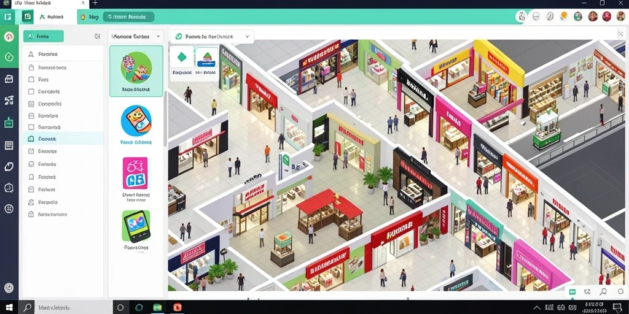The height and width of the screenshot is (314, 629).
Task: Choose the blue circle cartoon phone icon
Action: [136, 121]
